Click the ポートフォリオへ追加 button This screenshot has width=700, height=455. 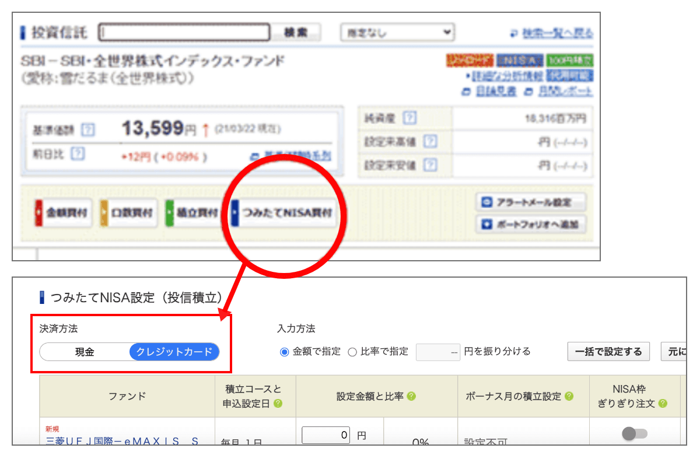click(531, 225)
